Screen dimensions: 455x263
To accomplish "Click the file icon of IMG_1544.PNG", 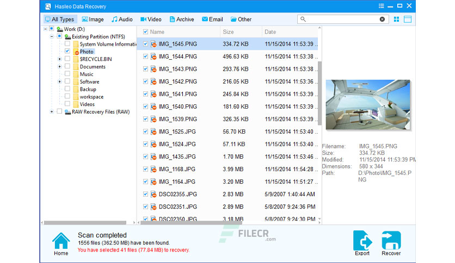I will 153,57.
